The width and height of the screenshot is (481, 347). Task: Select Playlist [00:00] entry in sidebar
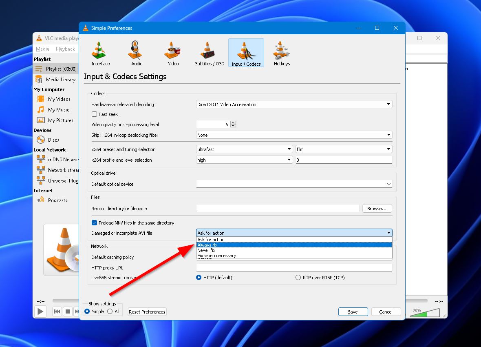(x=56, y=69)
